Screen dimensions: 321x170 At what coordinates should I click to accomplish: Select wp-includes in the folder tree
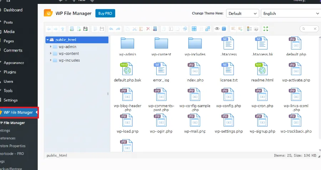(69, 60)
